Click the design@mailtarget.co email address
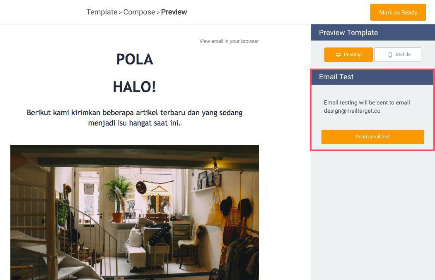435x280 pixels. point(352,111)
